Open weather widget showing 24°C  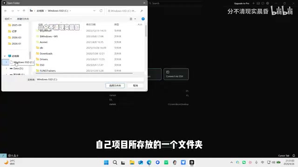coord(10,162)
